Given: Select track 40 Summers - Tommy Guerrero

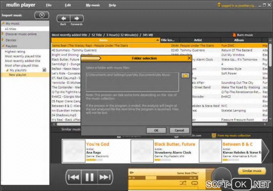Looking at the screenshot, I should (74, 50).
